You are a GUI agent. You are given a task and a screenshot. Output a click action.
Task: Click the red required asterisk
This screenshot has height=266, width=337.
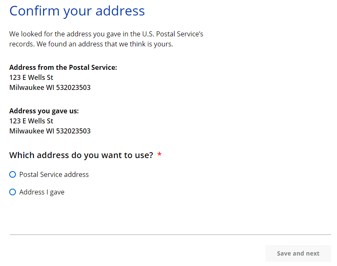(x=159, y=155)
